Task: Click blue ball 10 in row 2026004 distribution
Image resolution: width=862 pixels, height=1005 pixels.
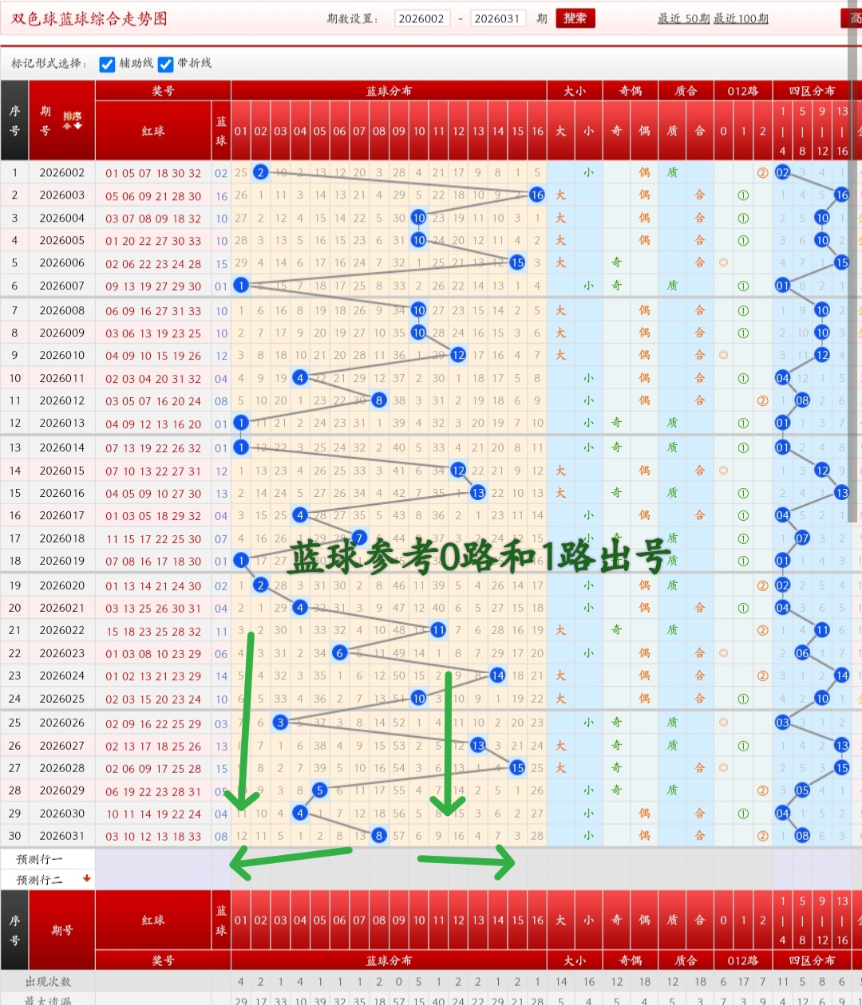Action: click(418, 217)
